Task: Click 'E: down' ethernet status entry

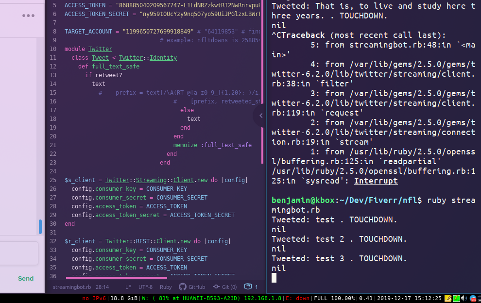Action: pyautogui.click(x=297, y=298)
